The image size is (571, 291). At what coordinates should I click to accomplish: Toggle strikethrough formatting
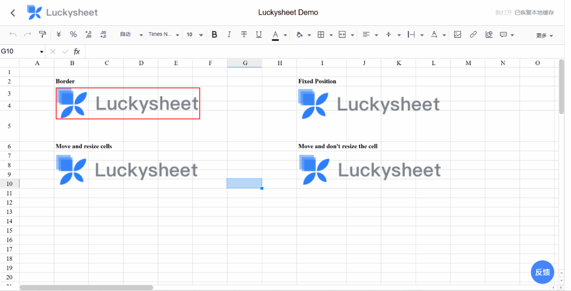tap(244, 34)
